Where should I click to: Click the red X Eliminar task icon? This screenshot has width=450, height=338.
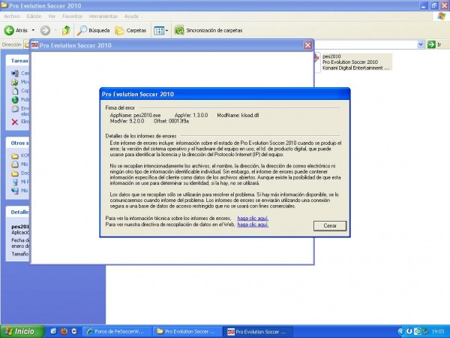[15, 122]
